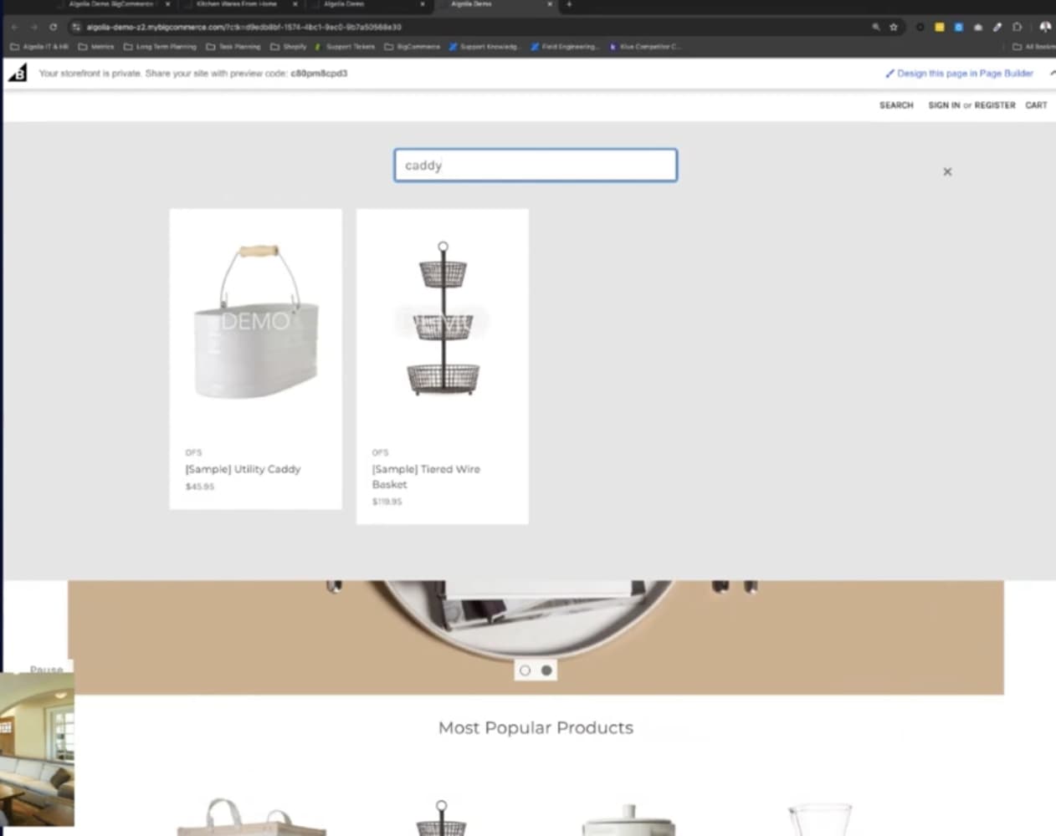
Task: Click the browser forward arrow
Action: click(34, 27)
